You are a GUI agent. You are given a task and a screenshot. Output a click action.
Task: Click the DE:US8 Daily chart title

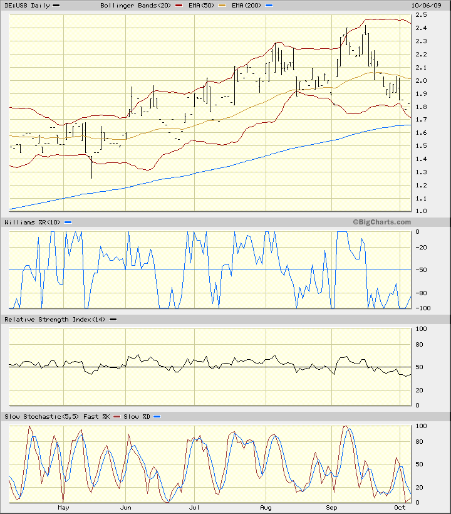pos(27,5)
